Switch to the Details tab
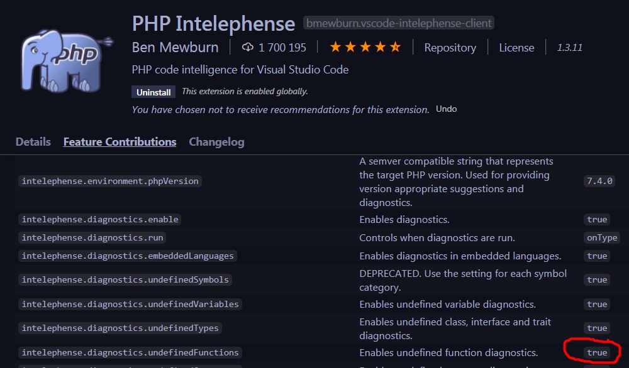629x368 pixels. (x=33, y=142)
